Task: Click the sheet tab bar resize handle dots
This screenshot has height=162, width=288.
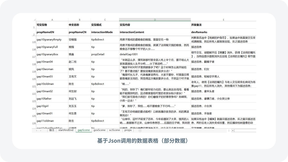Action: (x=229, y=131)
